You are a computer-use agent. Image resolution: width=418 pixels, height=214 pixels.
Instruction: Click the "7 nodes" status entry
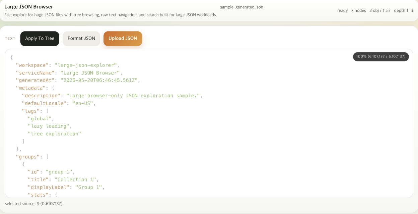coord(358,10)
